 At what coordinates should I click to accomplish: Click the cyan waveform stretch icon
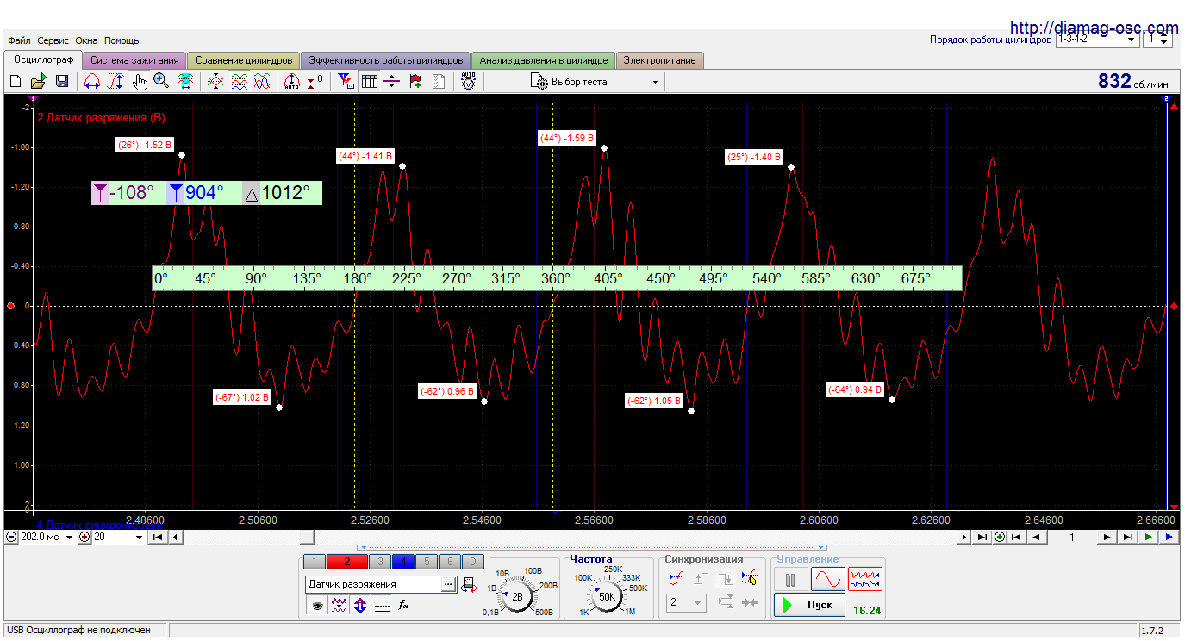(x=184, y=82)
